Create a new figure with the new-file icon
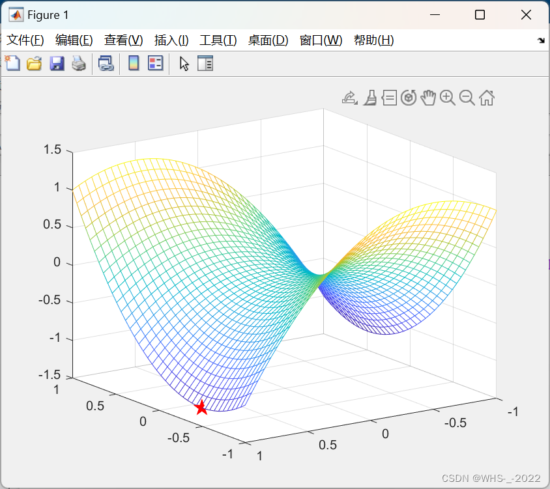 coord(12,63)
